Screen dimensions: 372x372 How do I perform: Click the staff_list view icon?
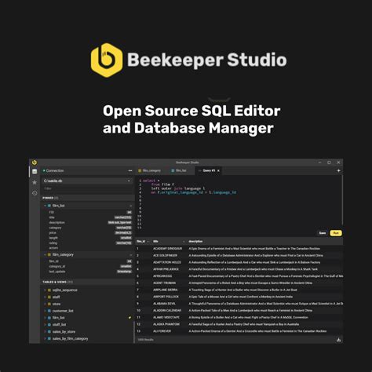point(49,325)
